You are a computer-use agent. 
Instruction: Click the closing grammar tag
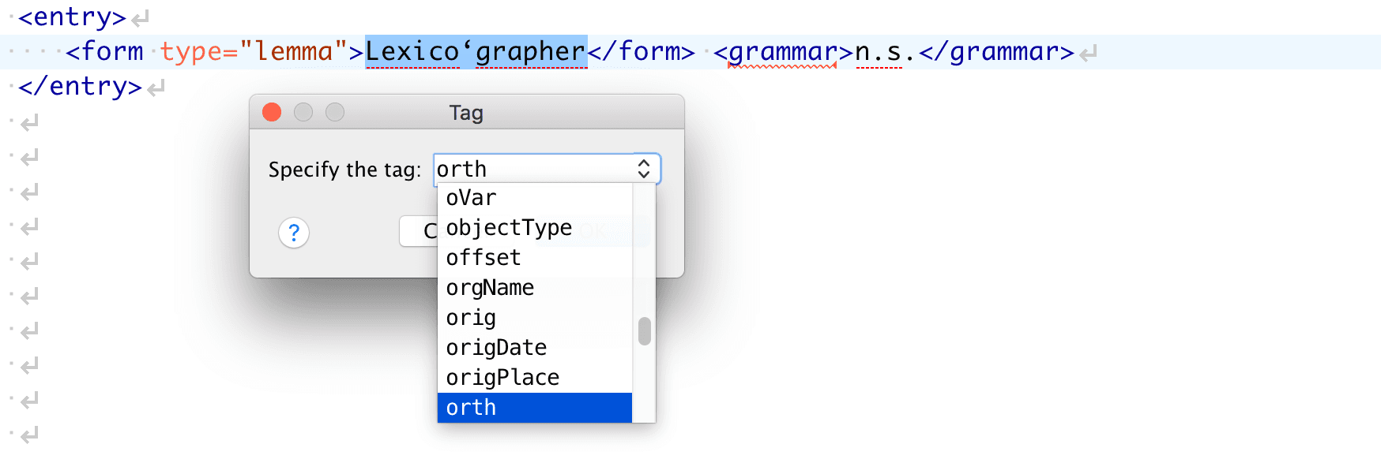click(997, 52)
